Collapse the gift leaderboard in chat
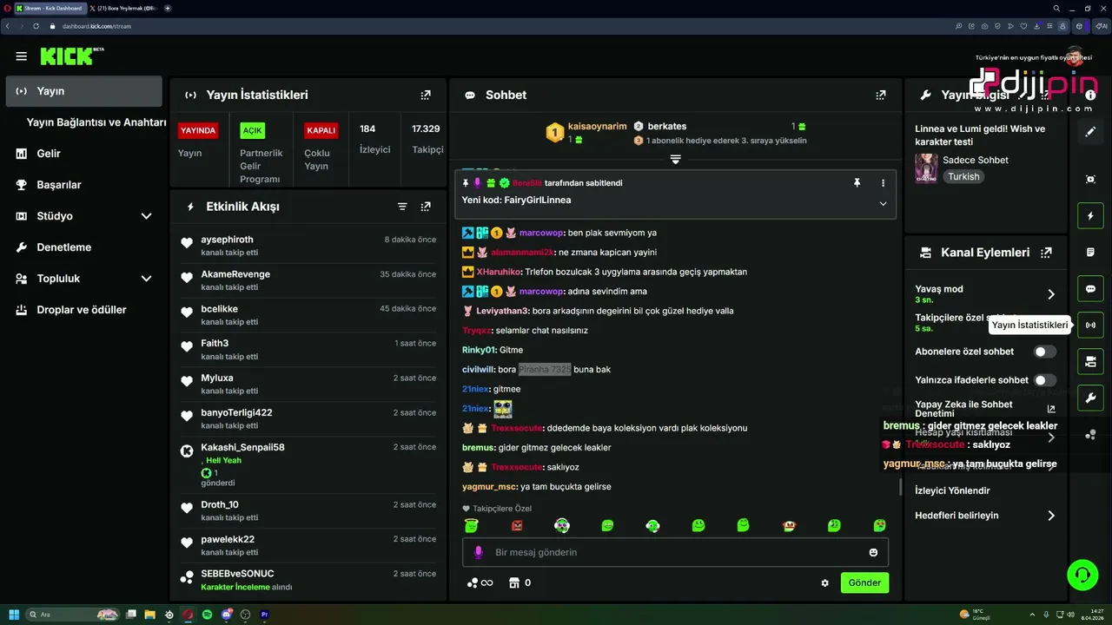This screenshot has width=1112, height=625. [675, 160]
